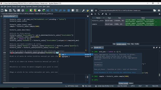Interrupt kernel with the stop square icon
Viewport: 161px width, 90px height.
(154, 47)
